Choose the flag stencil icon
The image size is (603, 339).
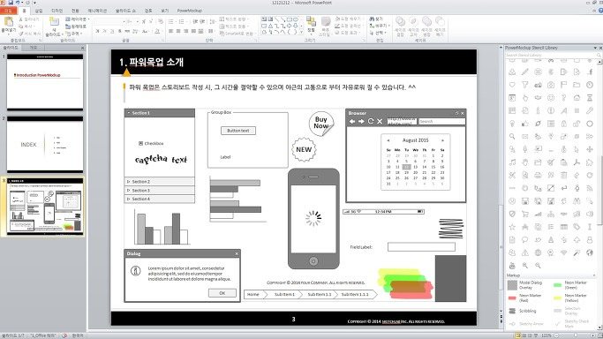point(564,85)
